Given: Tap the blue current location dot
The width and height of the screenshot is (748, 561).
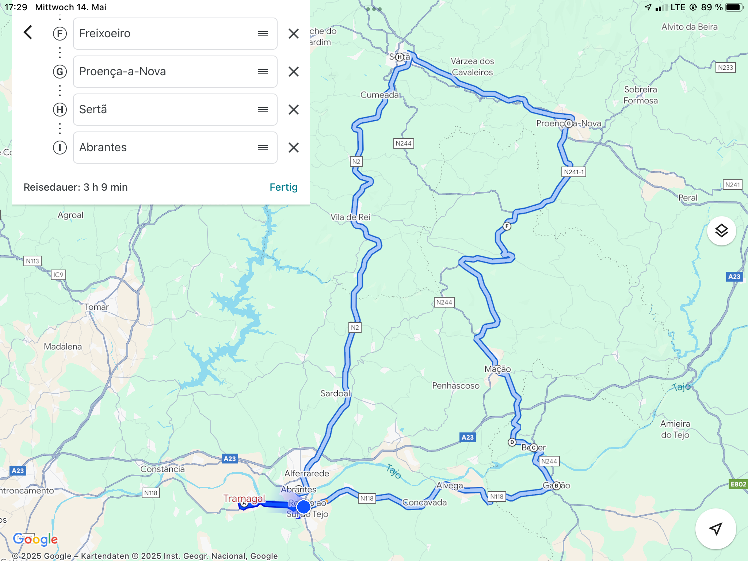Looking at the screenshot, I should [x=304, y=507].
